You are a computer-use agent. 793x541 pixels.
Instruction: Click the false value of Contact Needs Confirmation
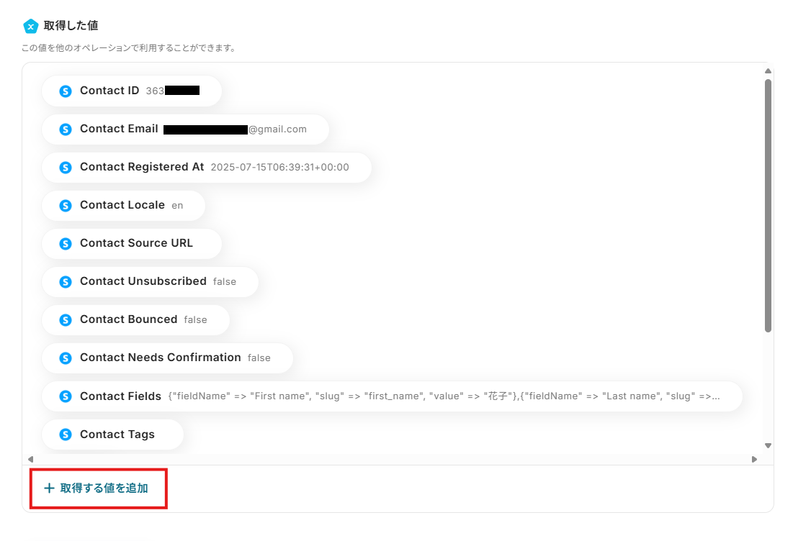pyautogui.click(x=259, y=358)
